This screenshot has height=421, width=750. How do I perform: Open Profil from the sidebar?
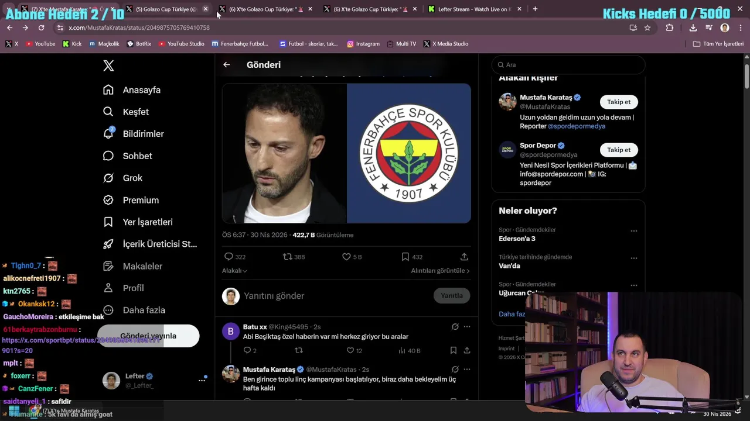point(124,288)
